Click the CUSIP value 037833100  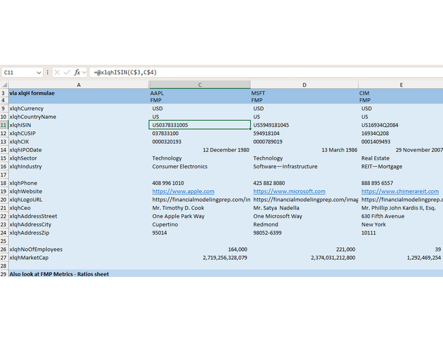(200, 134)
